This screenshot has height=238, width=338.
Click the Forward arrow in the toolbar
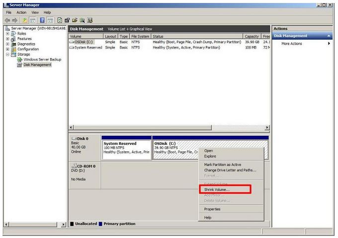(x=14, y=20)
